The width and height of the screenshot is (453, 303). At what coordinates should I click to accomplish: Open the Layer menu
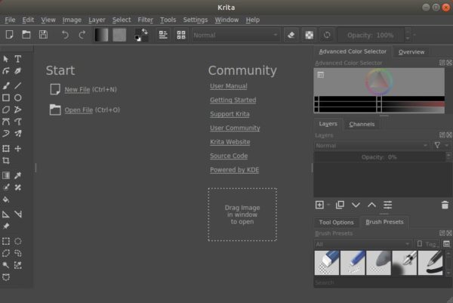click(x=97, y=20)
